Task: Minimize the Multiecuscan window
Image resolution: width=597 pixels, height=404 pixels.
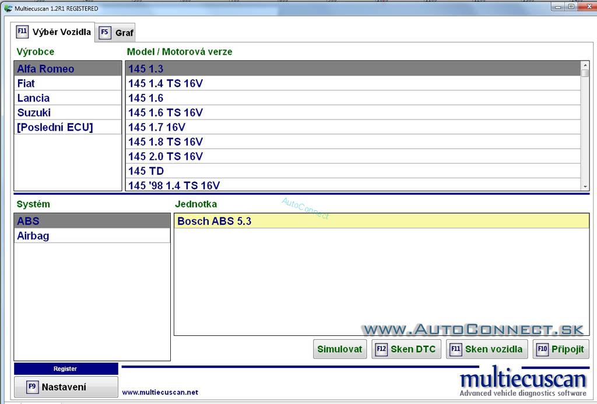Action: tap(558, 6)
